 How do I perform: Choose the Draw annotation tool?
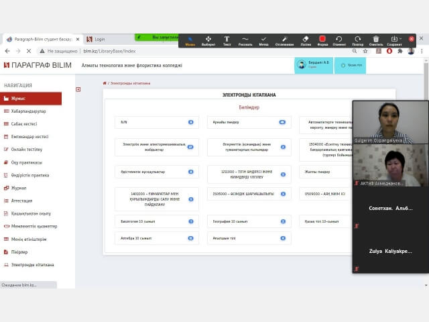click(245, 41)
